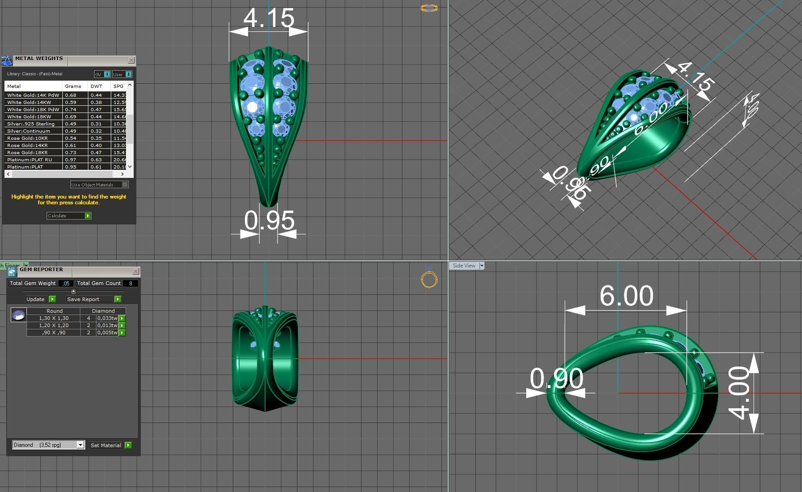The image size is (802, 492).
Task: Click the metal list scroll-down arrow
Action: tap(130, 167)
